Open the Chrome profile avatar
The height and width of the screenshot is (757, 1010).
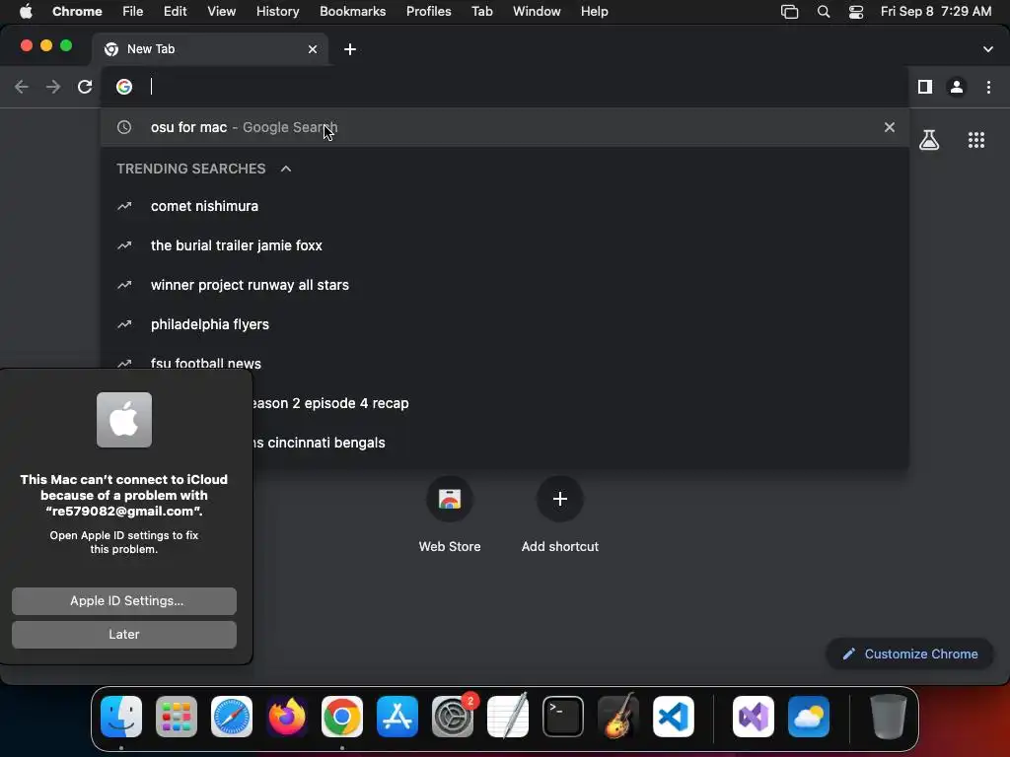point(957,87)
